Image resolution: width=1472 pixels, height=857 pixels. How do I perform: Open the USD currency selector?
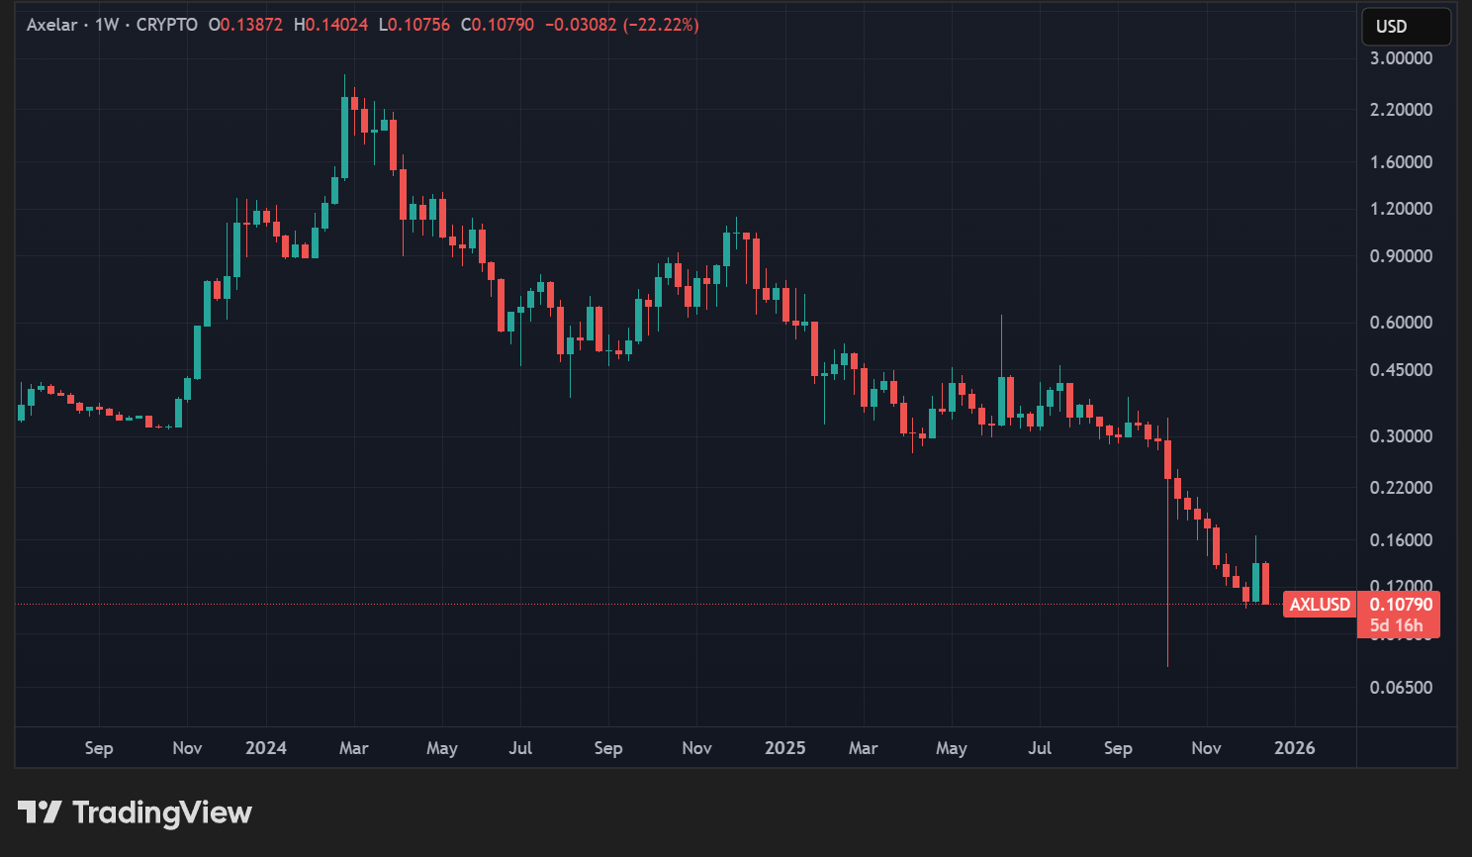1405,27
